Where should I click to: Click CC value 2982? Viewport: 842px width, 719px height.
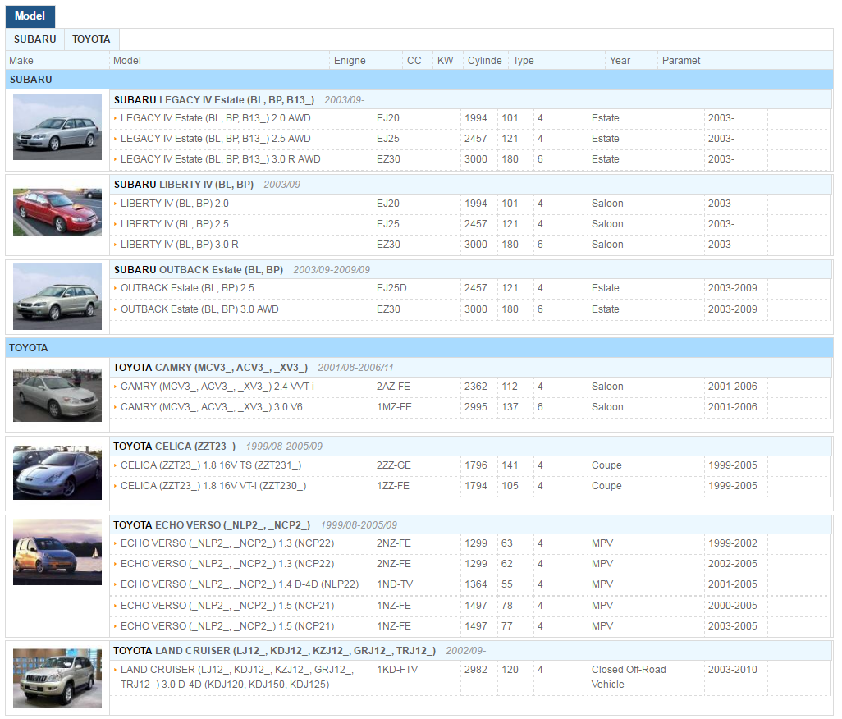click(x=476, y=670)
